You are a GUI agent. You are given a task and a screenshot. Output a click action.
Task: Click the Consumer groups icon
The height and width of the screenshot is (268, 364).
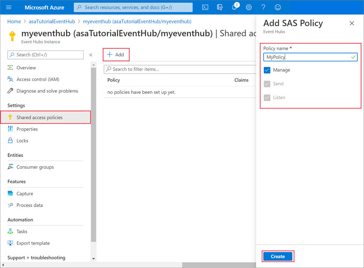pos(10,167)
